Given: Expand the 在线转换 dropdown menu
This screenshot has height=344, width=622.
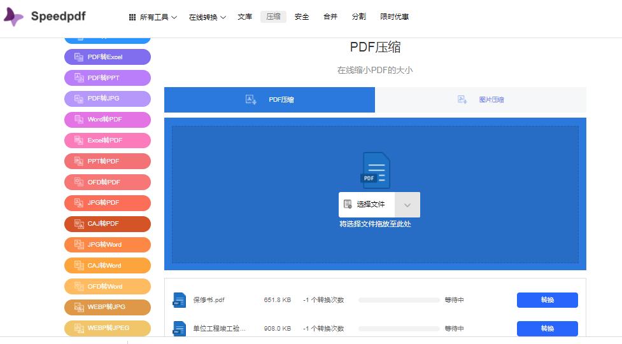Looking at the screenshot, I should 207,17.
